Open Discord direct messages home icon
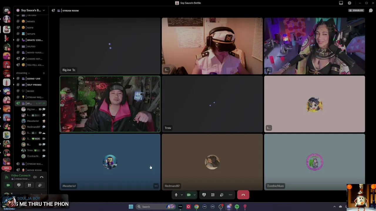This screenshot has width=376, height=211. (6, 11)
